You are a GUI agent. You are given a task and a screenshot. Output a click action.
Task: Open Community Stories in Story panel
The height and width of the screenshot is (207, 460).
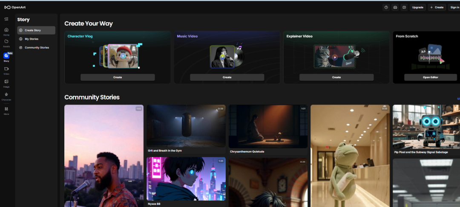pos(36,48)
